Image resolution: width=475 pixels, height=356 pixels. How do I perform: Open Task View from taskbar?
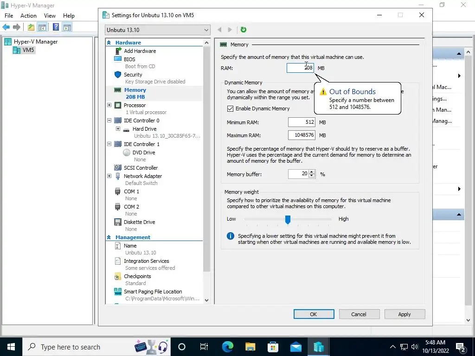(204, 347)
